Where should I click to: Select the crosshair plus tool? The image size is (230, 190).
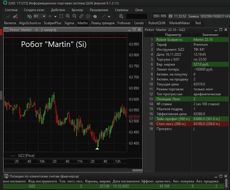[x=50, y=16]
